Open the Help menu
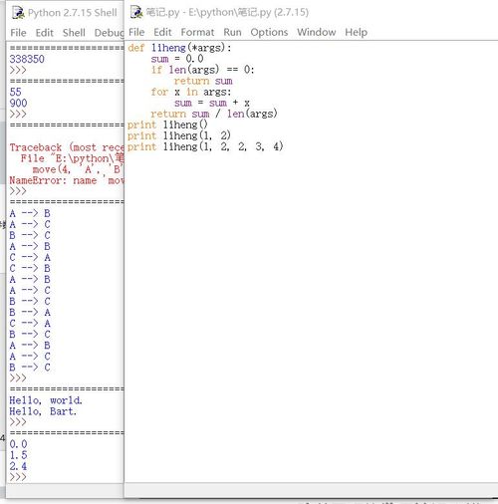The height and width of the screenshot is (504, 498). (x=357, y=32)
